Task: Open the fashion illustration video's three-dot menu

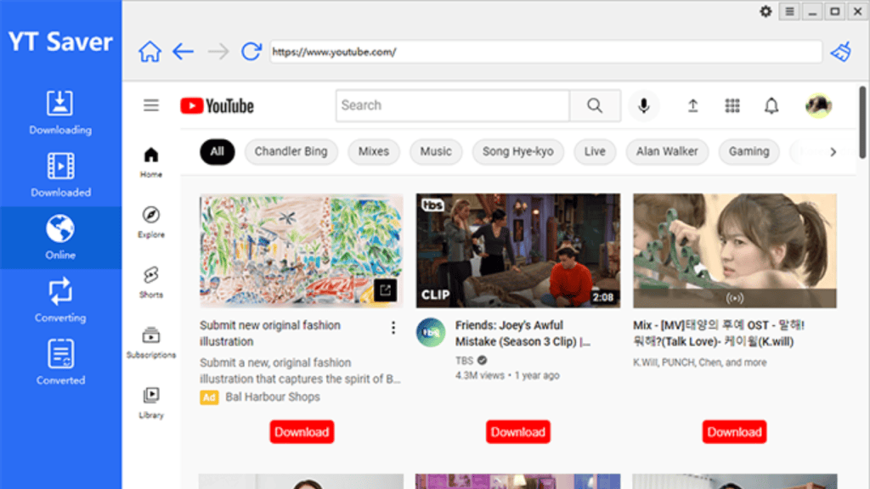Action: 393,327
